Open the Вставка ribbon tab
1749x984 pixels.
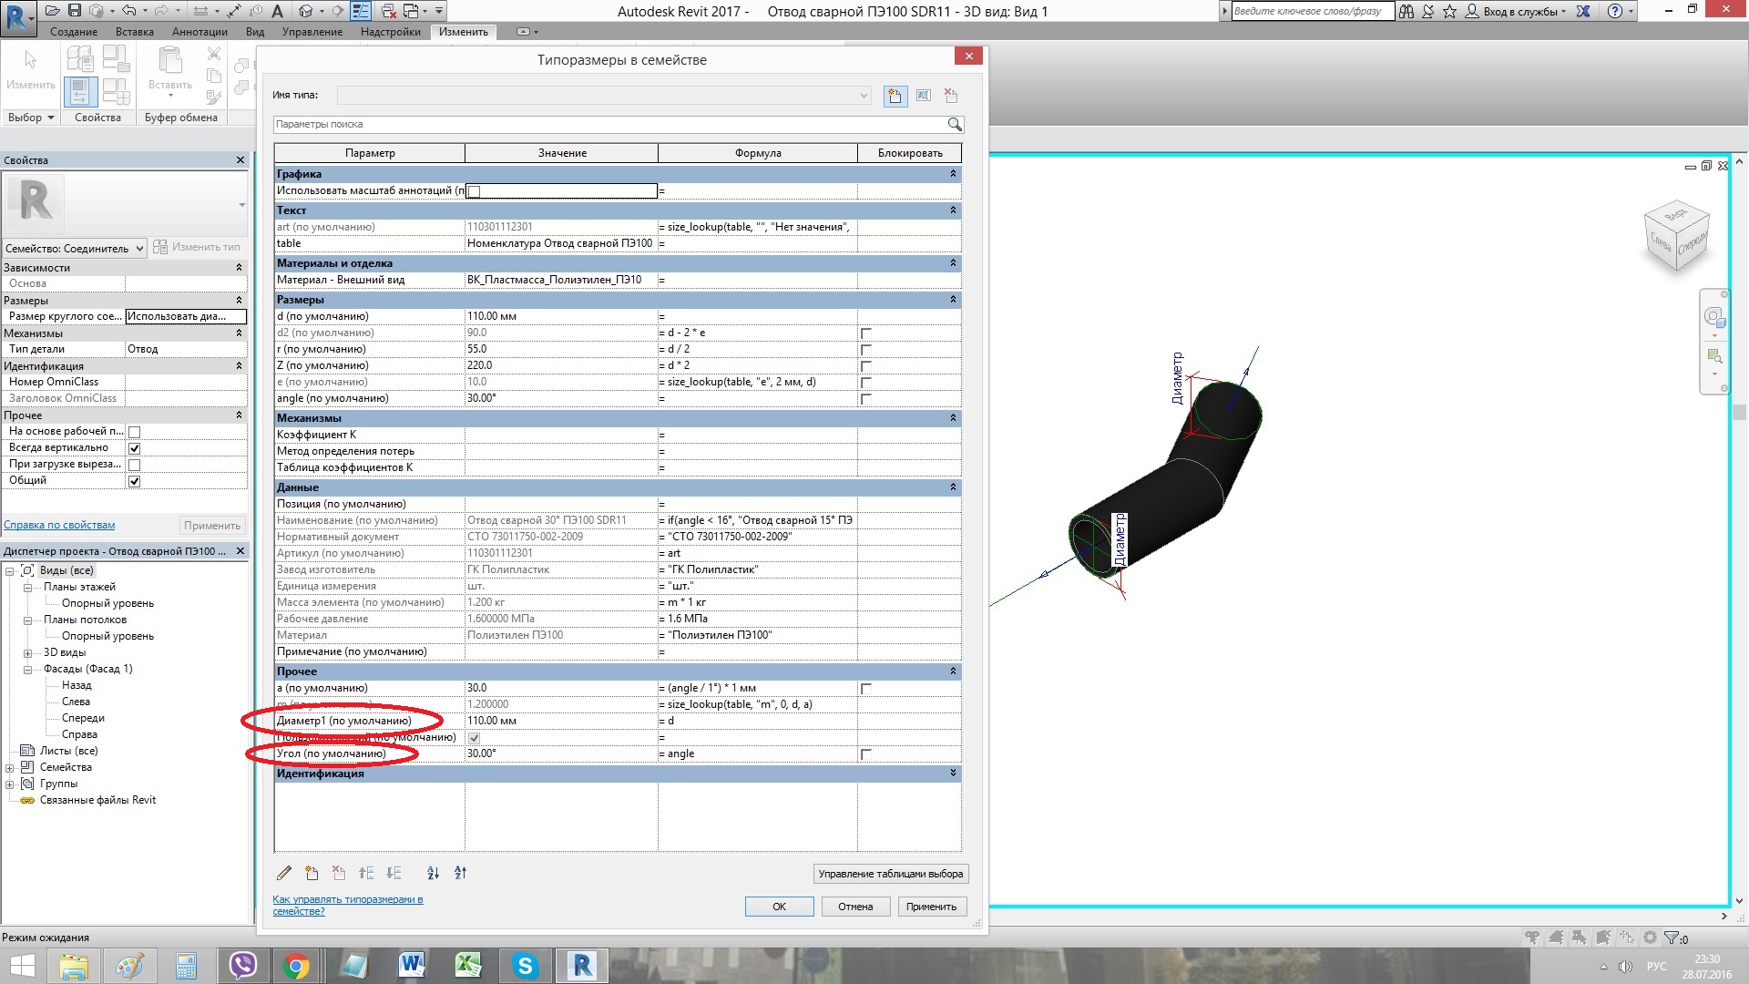pyautogui.click(x=135, y=32)
